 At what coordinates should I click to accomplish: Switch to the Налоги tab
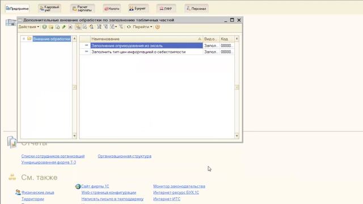(112, 8)
